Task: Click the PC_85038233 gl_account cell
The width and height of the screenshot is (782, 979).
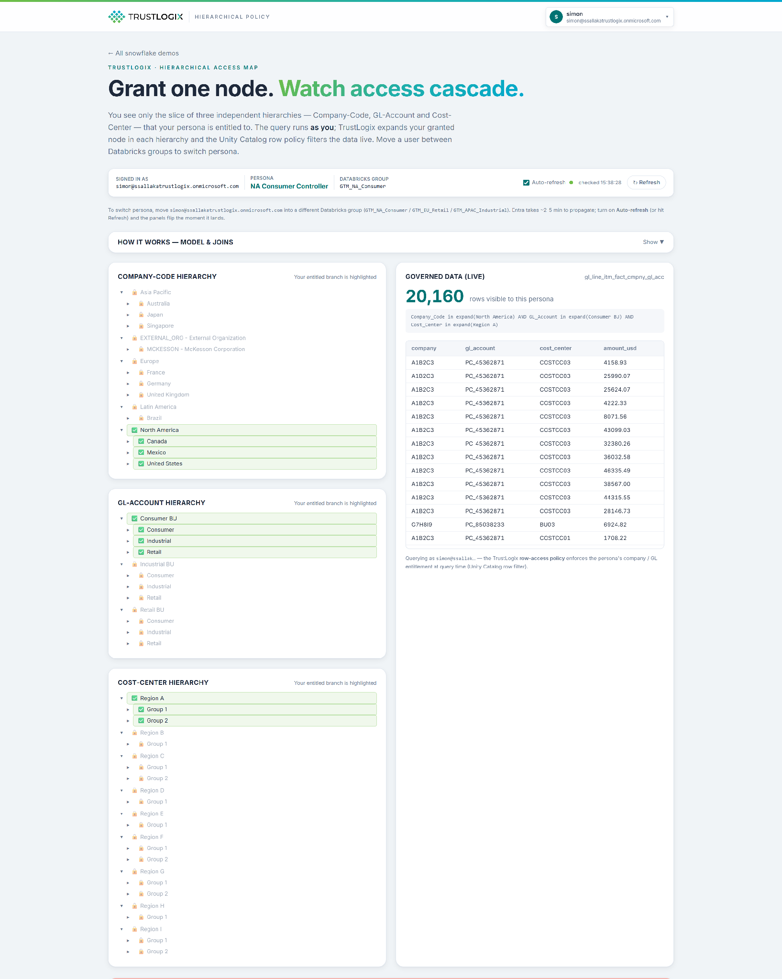Action: (485, 525)
